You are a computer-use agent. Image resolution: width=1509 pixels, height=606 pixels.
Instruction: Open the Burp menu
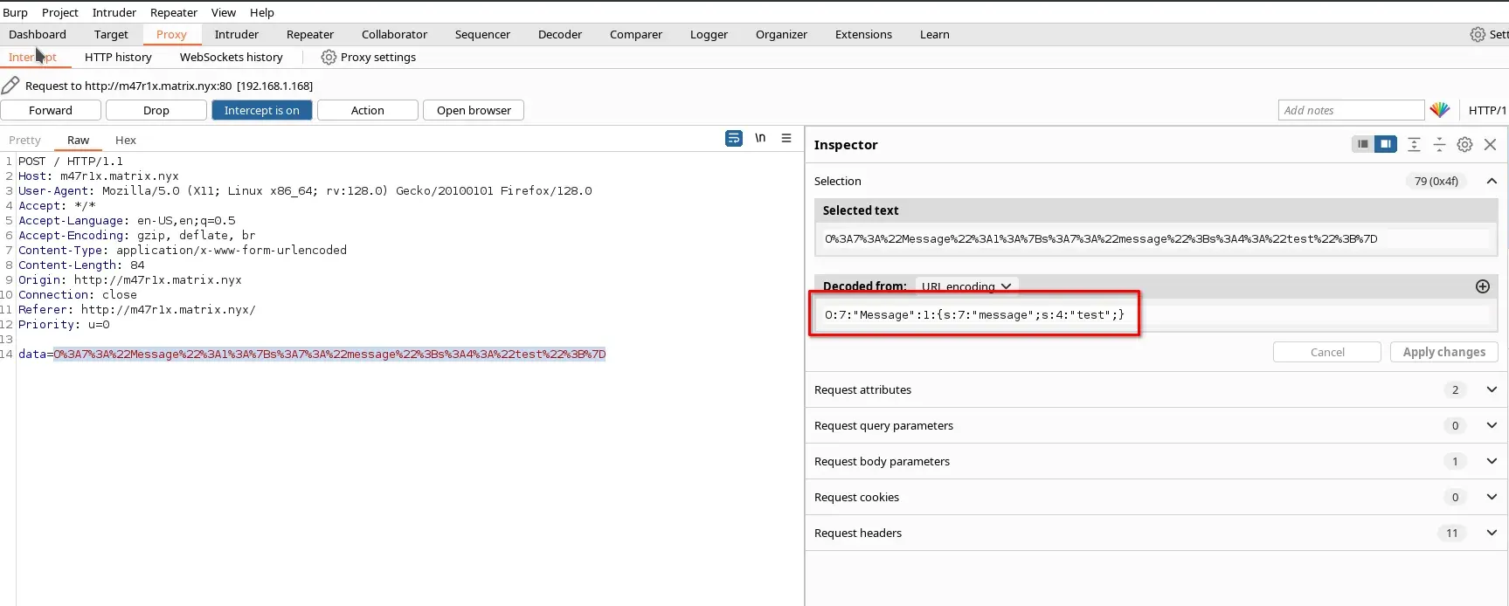click(x=16, y=12)
